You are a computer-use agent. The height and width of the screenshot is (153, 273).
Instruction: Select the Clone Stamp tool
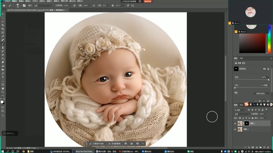3,47
